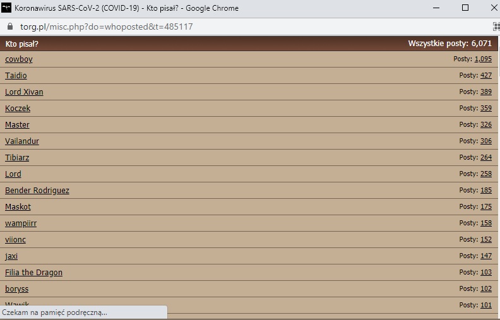Maximize the Chrome popup window

click(465, 8)
